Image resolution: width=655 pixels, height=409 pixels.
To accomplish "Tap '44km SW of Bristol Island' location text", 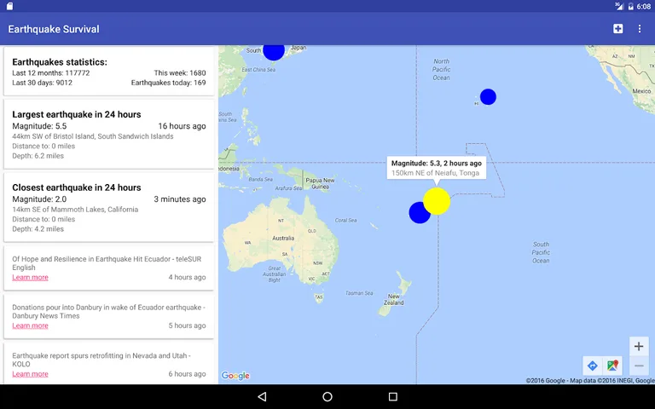I will click(93, 136).
